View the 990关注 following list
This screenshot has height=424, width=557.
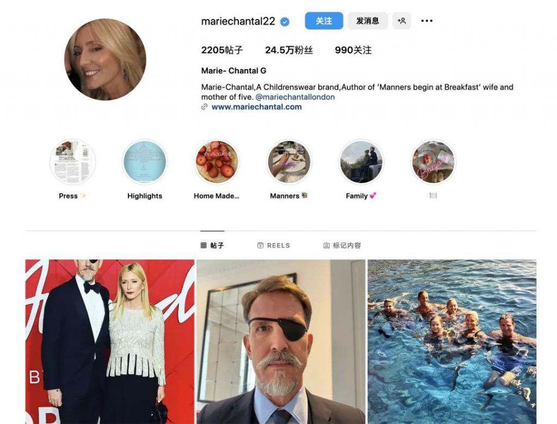point(353,50)
